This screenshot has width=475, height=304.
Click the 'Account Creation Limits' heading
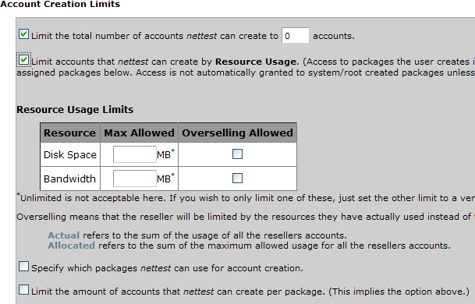60,4
